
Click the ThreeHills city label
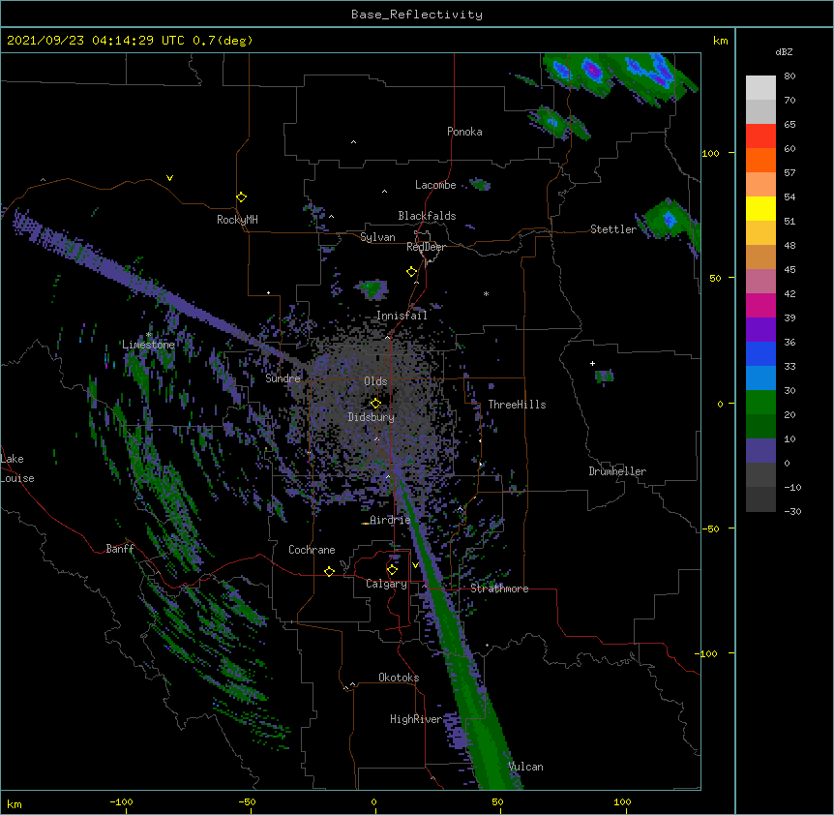pos(517,405)
